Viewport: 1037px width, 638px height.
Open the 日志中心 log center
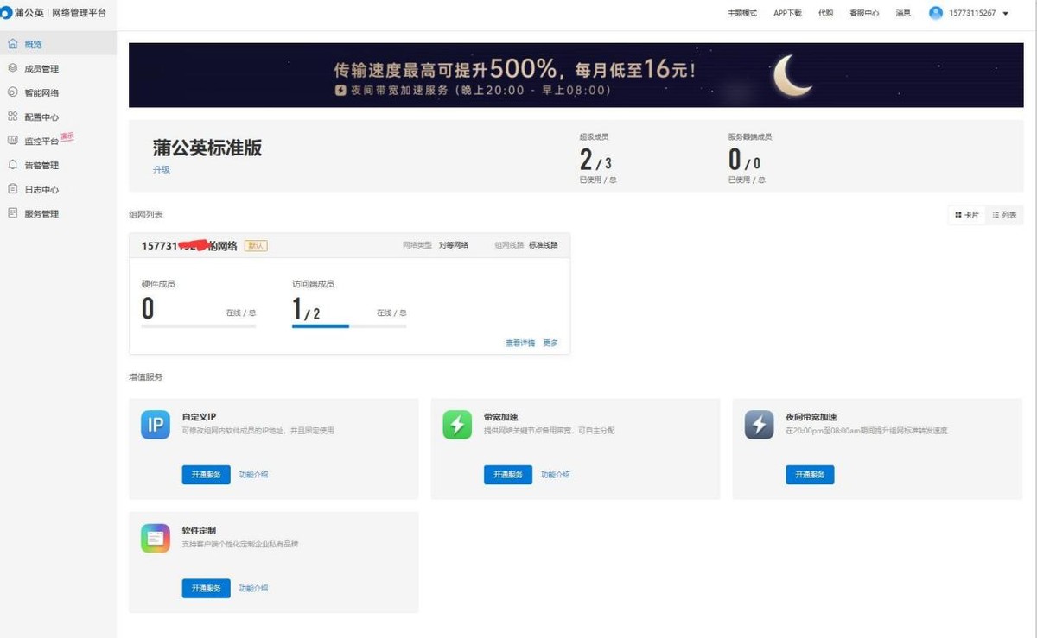tap(39, 189)
